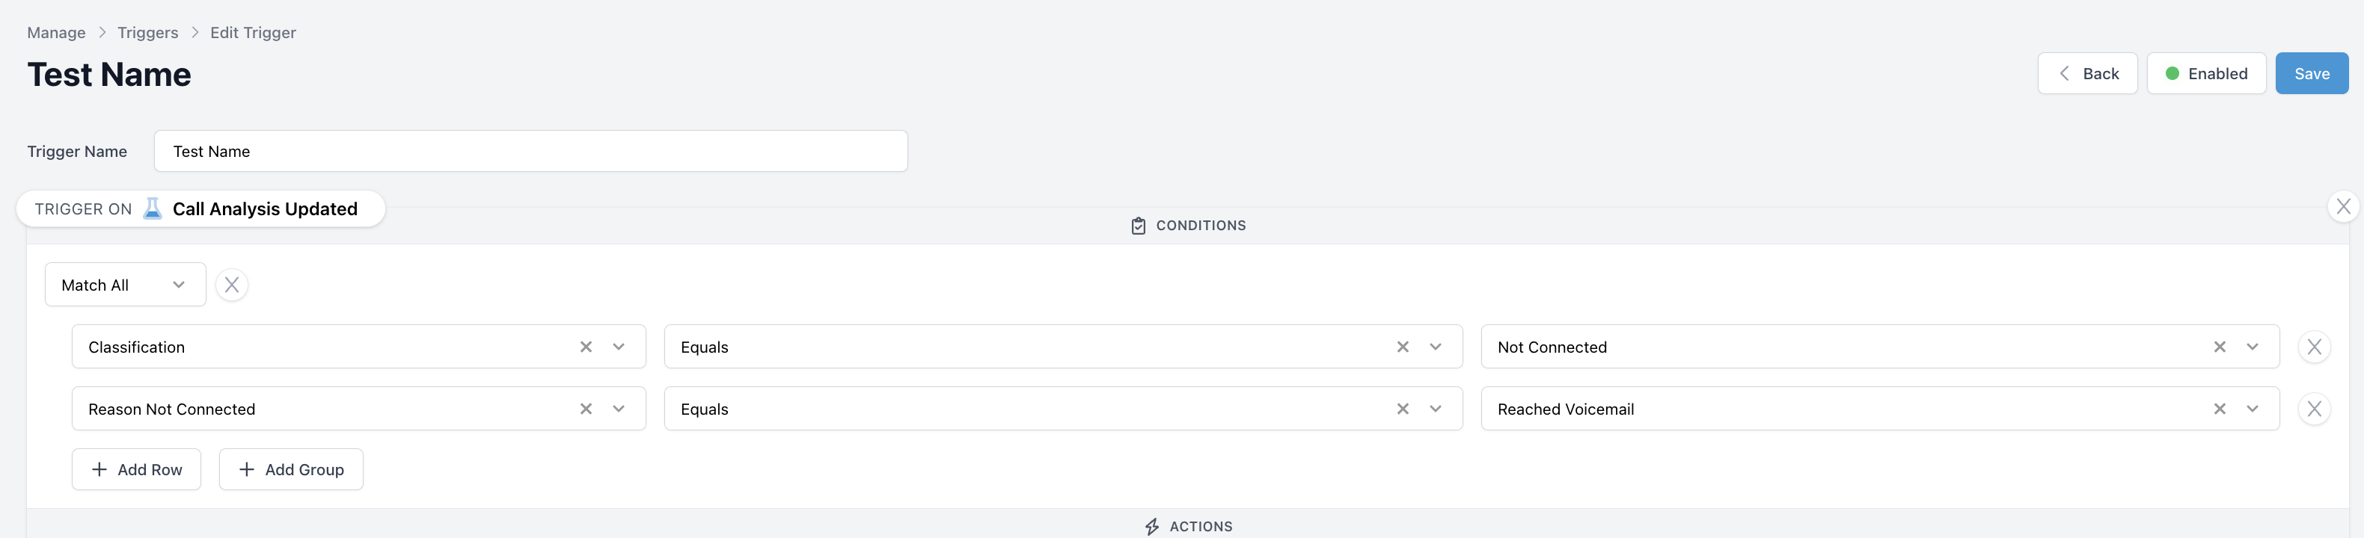The width and height of the screenshot is (2364, 538).
Task: Delete the Match All condition group
Action: (232, 285)
